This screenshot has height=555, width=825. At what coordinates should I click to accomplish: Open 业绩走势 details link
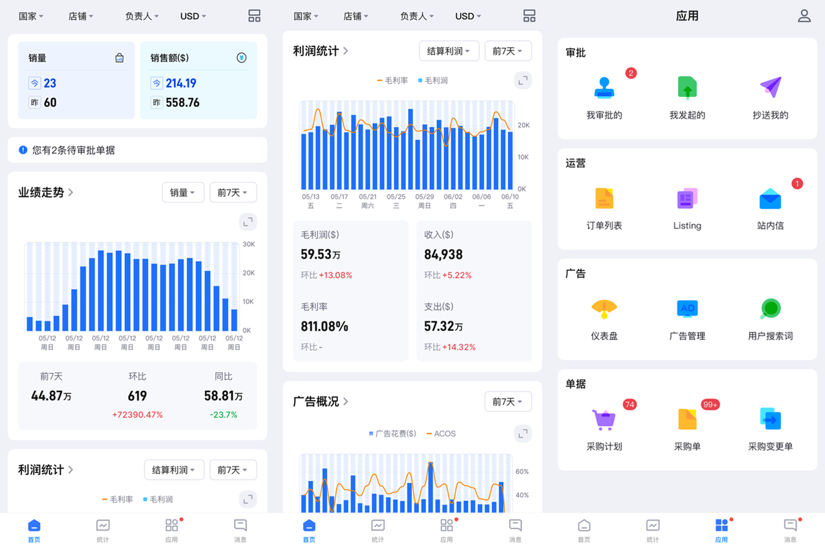pos(46,193)
